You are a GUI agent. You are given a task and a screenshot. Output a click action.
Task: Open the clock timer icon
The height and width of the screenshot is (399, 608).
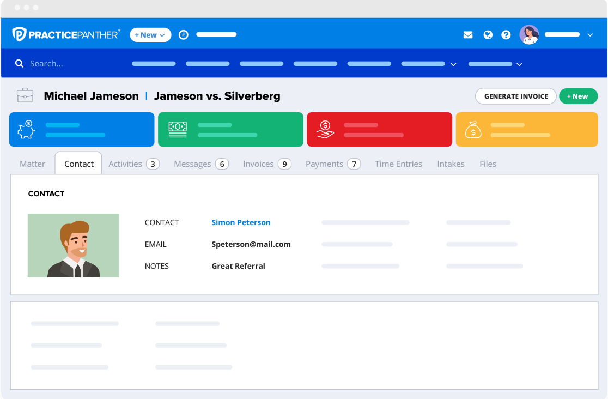[x=184, y=35]
